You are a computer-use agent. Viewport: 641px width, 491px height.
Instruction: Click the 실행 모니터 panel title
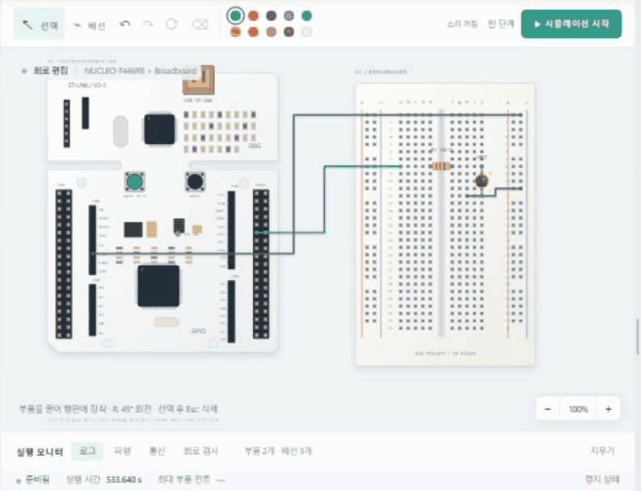click(40, 451)
